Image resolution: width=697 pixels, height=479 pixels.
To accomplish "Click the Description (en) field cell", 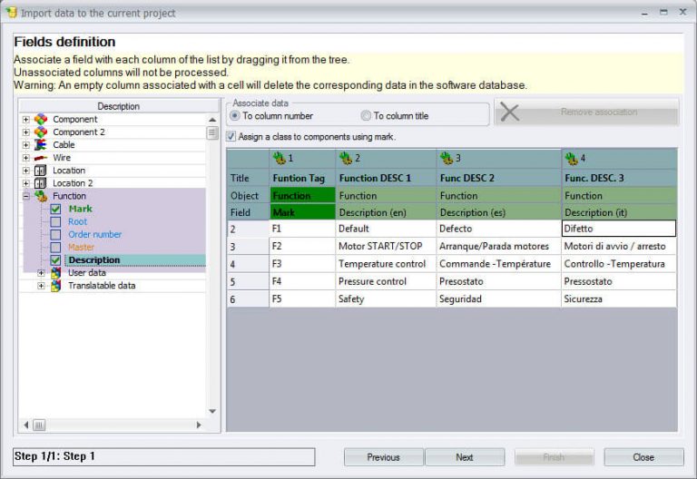I will click(386, 212).
